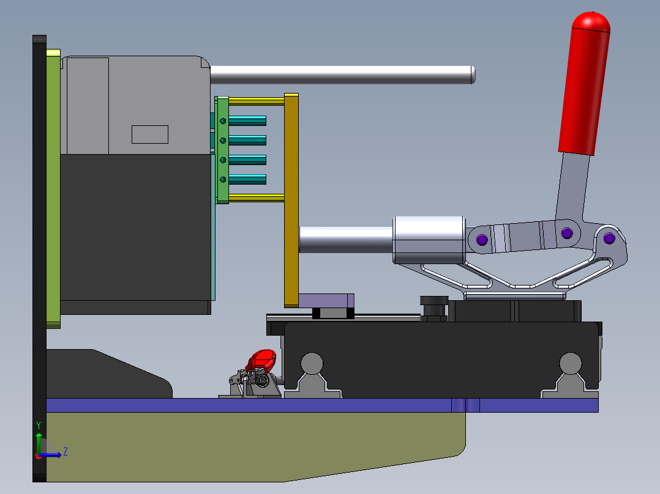Click the left purple clamp pivot pin

[x=482, y=240]
